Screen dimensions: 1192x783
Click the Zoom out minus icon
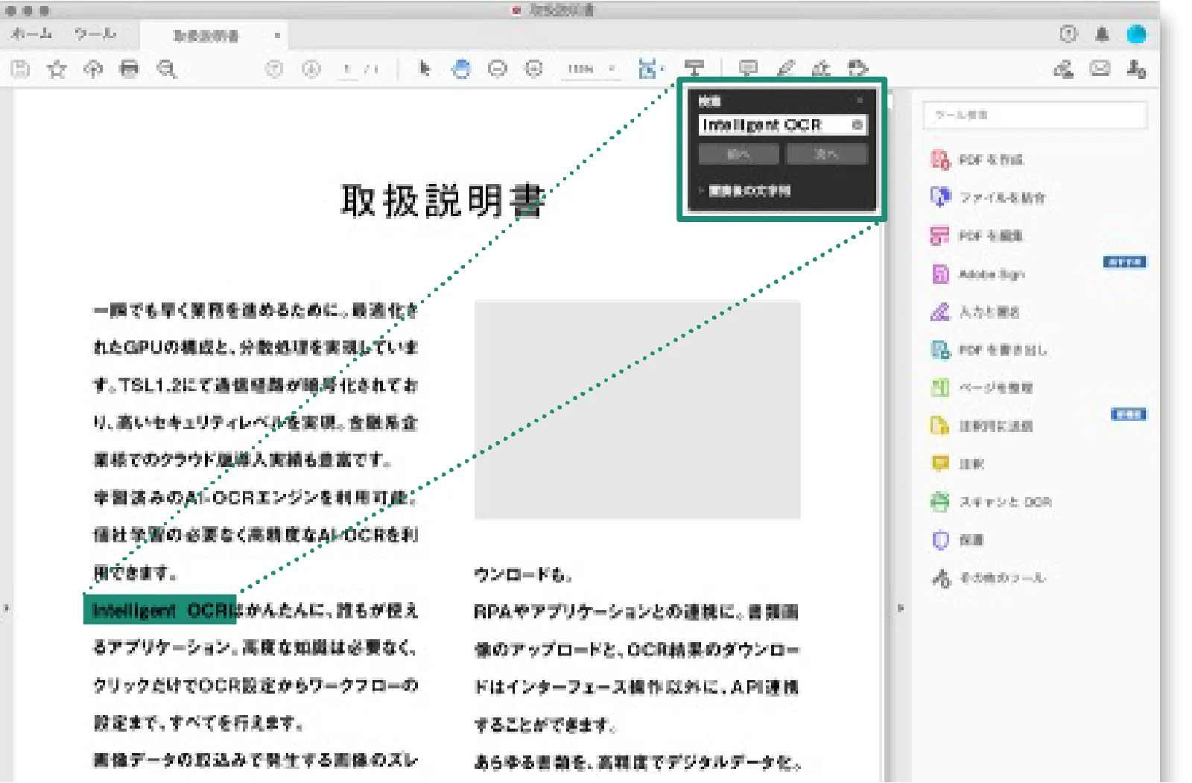(497, 69)
